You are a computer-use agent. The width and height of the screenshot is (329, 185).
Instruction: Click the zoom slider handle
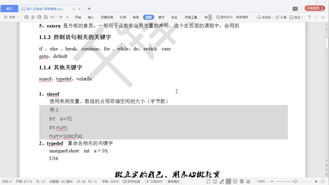(x=295, y=181)
